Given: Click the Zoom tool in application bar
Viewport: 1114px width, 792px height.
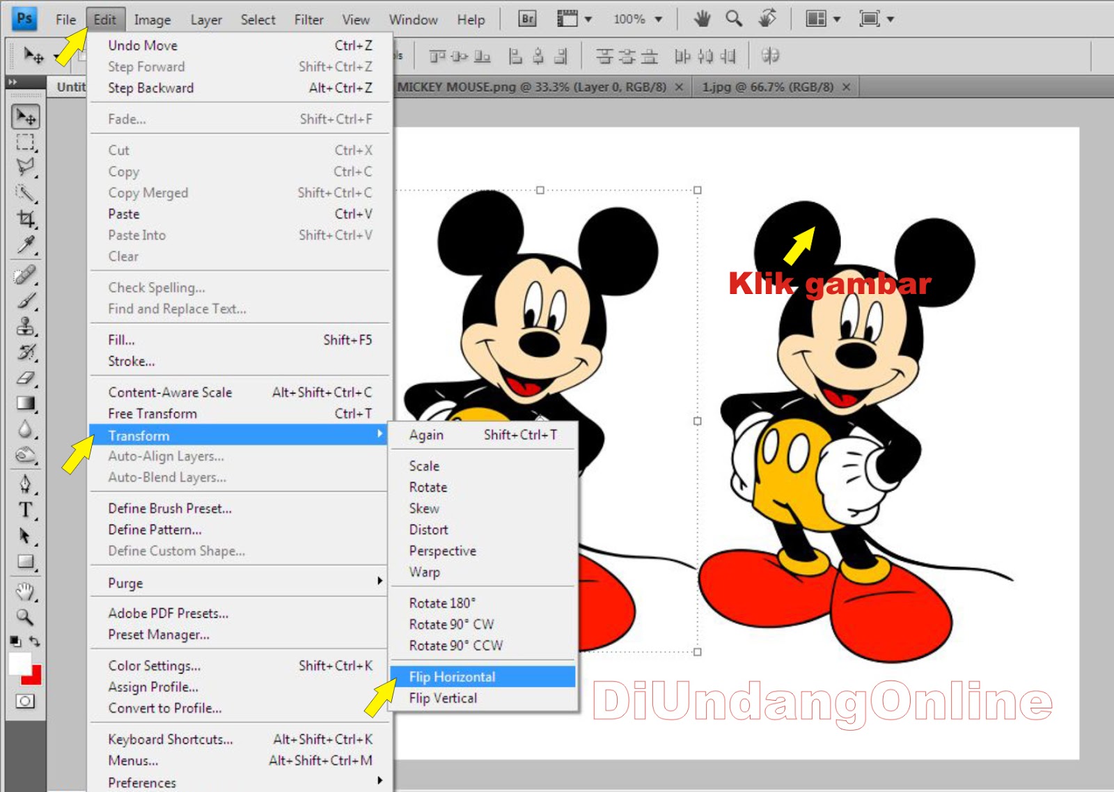Looking at the screenshot, I should click(x=734, y=19).
